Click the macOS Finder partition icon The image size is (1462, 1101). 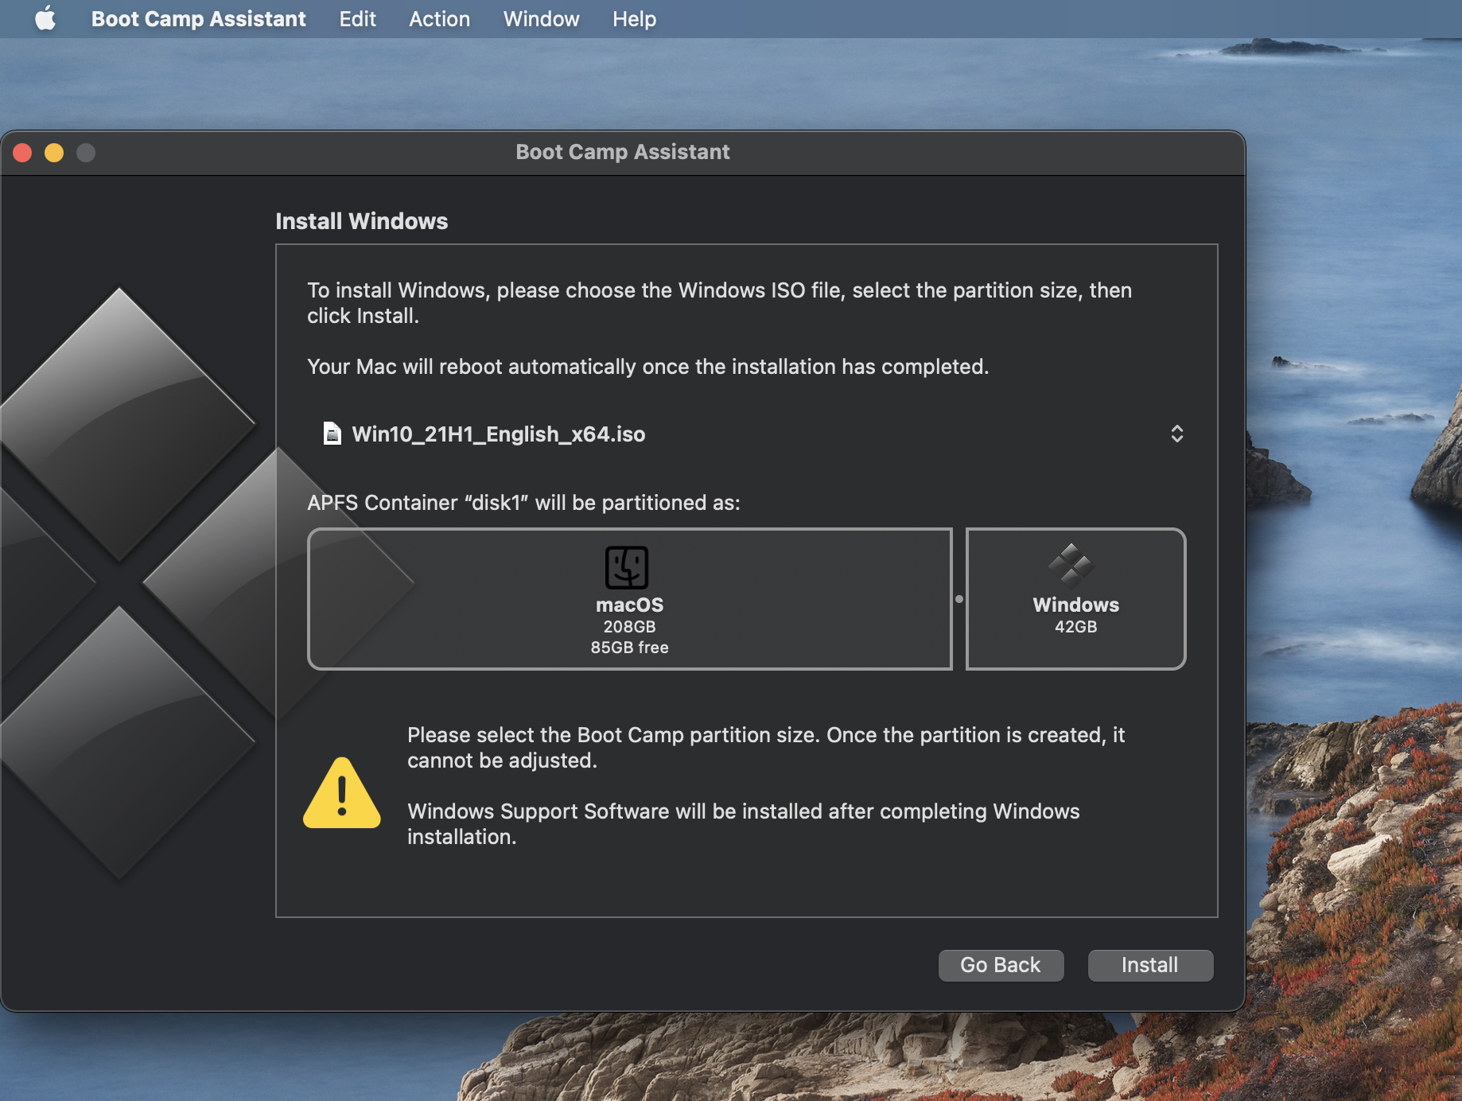(x=627, y=567)
